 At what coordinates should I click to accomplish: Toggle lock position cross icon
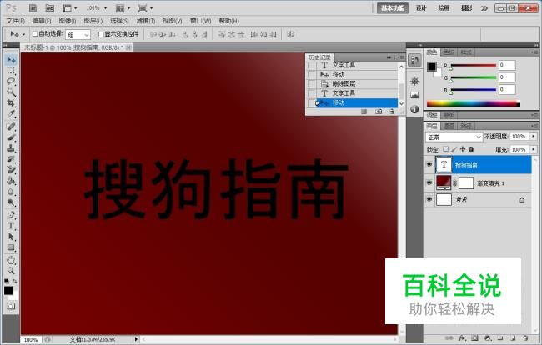(463, 149)
